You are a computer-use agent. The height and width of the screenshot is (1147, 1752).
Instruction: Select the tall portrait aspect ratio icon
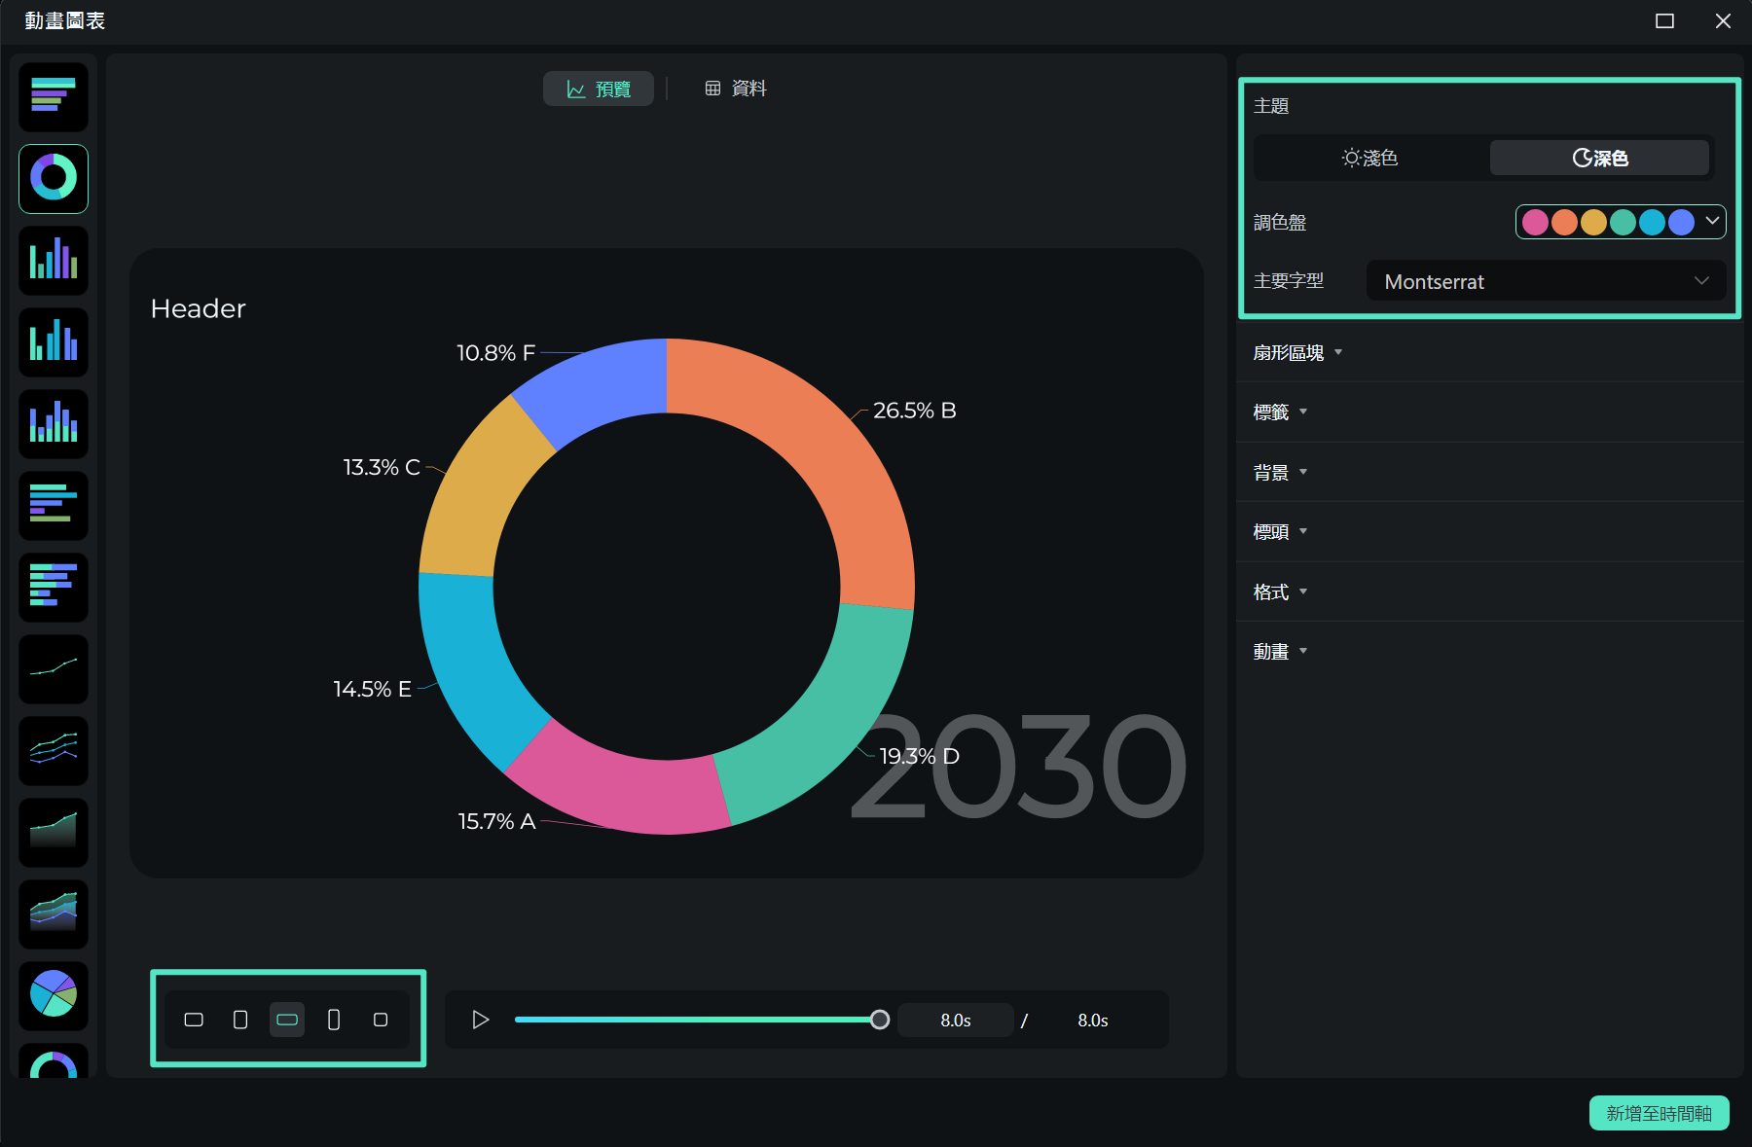tap(334, 1020)
